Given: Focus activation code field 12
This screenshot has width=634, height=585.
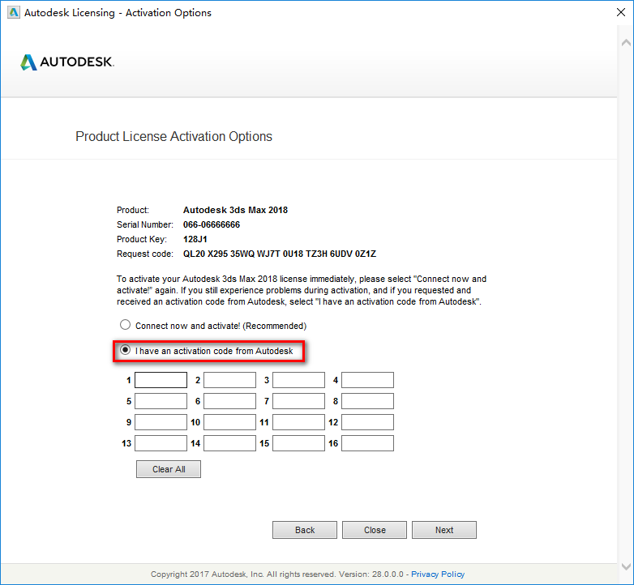Looking at the screenshot, I should (x=367, y=422).
